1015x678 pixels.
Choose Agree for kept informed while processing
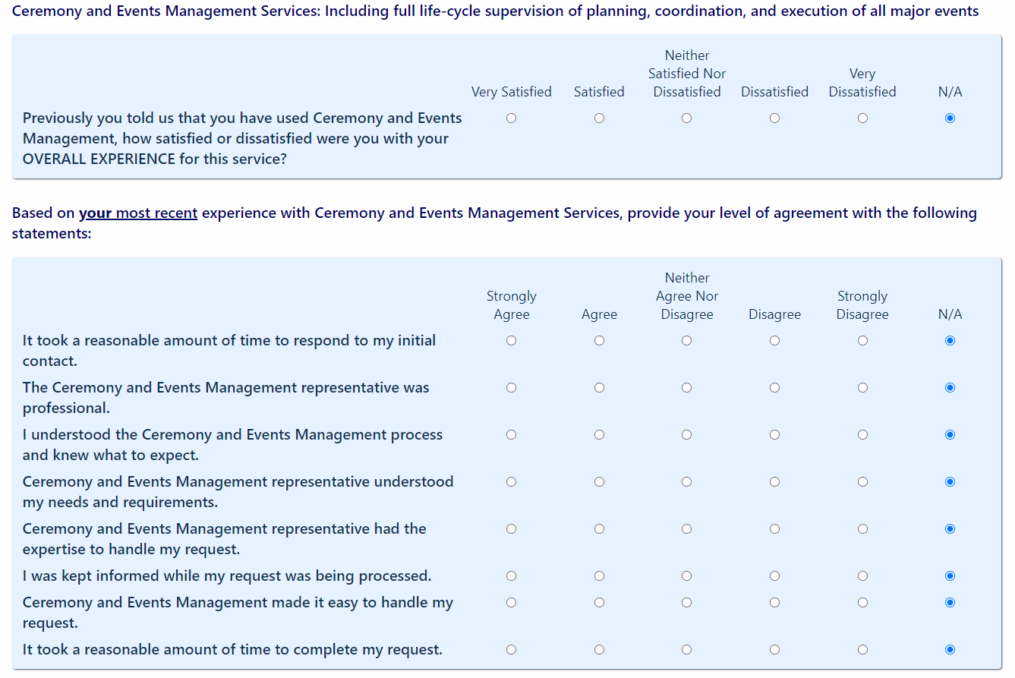(599, 576)
